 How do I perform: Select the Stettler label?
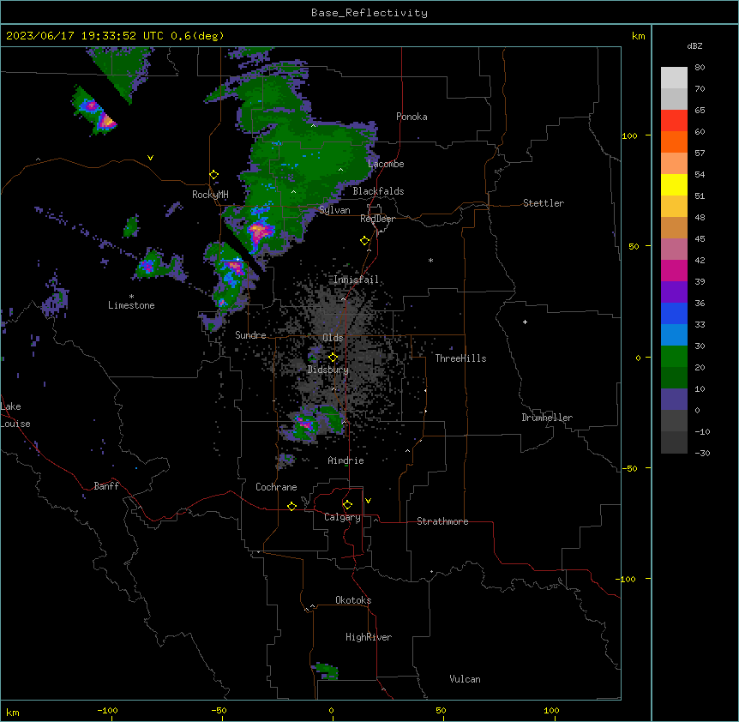(544, 203)
